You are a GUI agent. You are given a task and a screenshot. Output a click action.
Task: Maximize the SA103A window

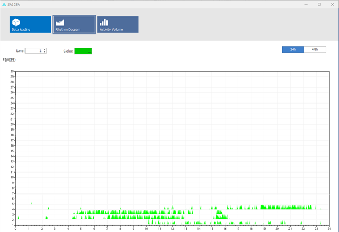coord(319,4)
